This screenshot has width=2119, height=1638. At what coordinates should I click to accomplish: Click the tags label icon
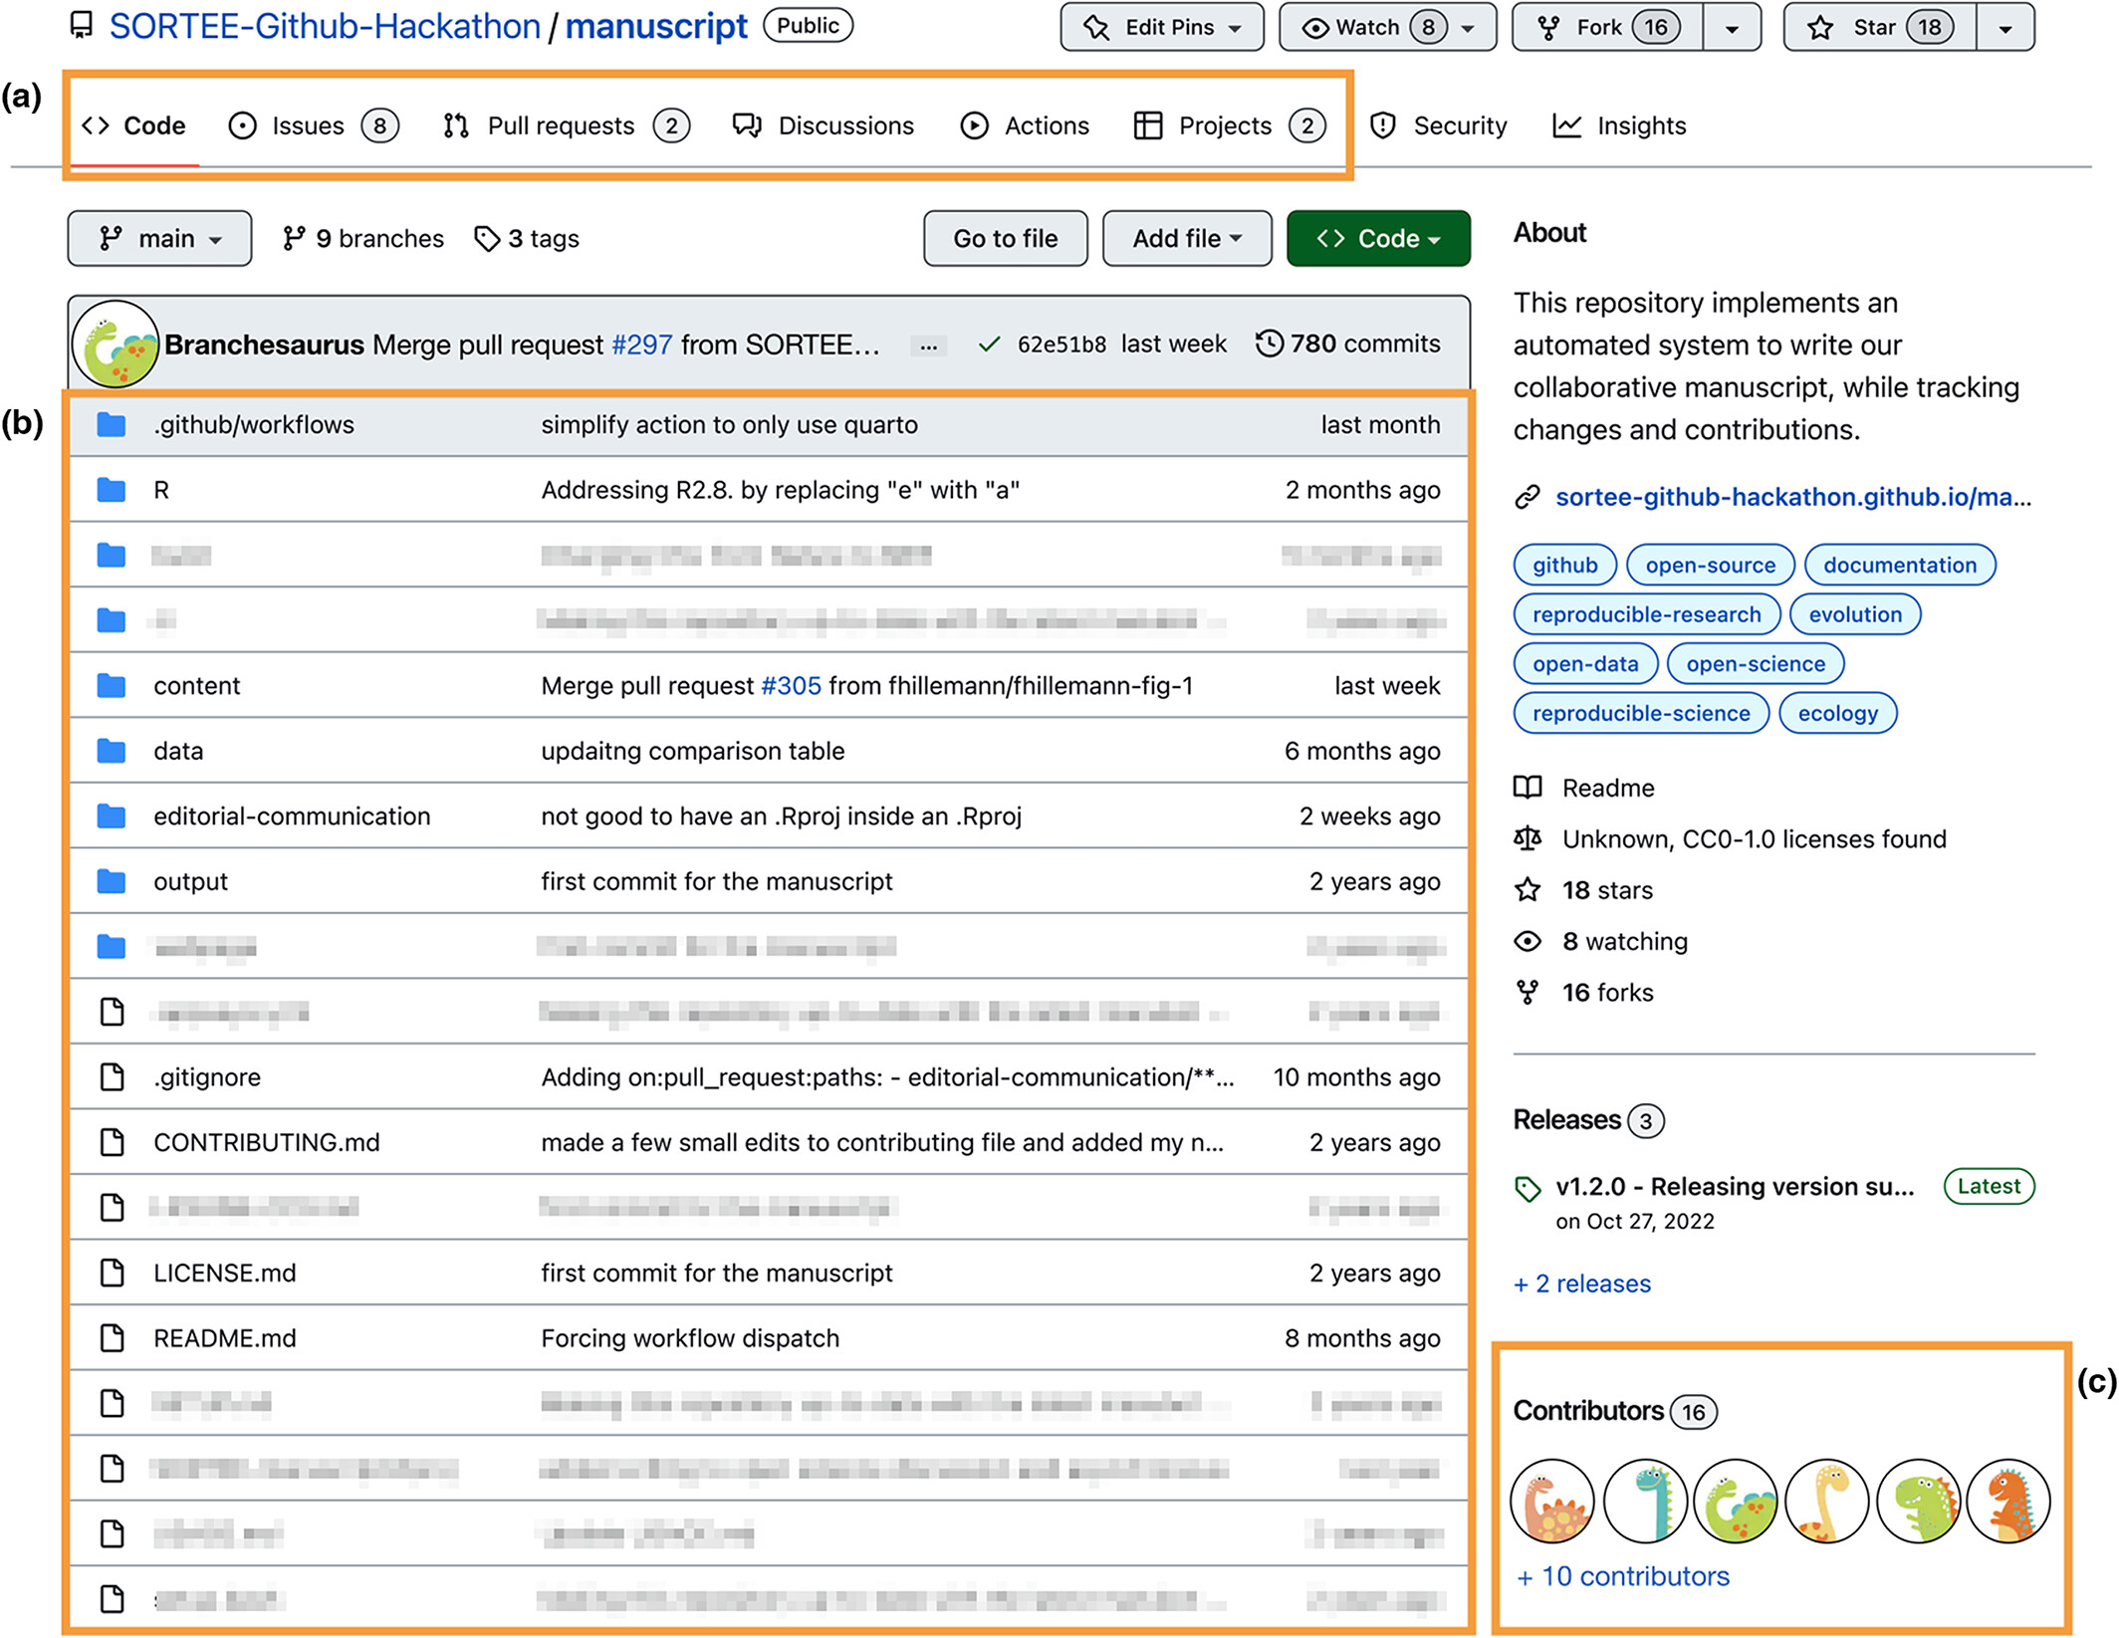click(x=487, y=239)
